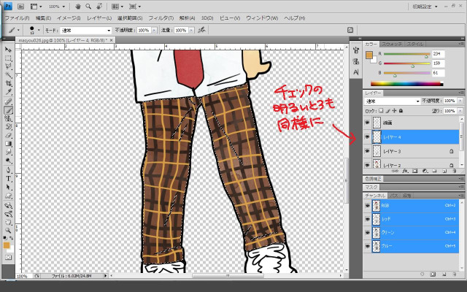The height and width of the screenshot is (292, 467).
Task: Click the red R value input field
Action: 439,54
